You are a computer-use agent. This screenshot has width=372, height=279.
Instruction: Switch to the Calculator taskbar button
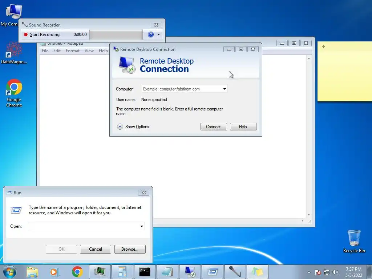pyautogui.click(x=122, y=272)
